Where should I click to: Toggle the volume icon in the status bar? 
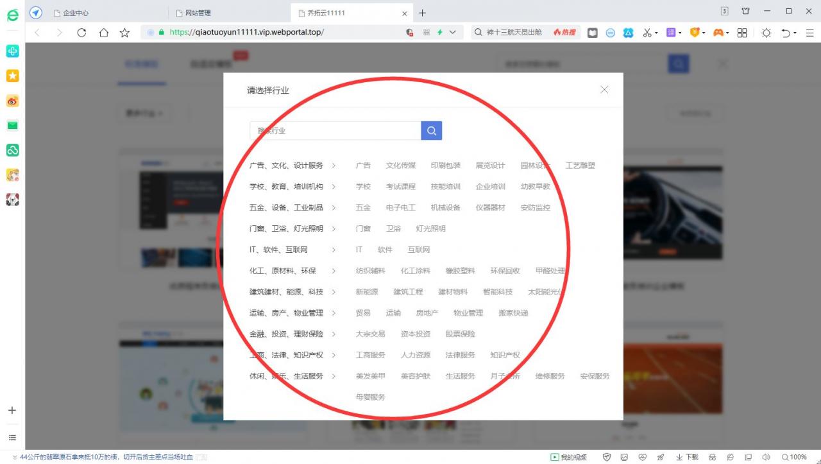click(x=766, y=457)
